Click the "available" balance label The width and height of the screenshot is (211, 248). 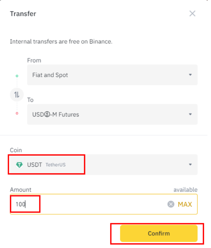(185, 190)
